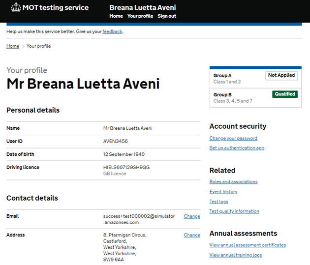Click Castleford address line
This screenshot has width=310, height=265.
click(x=115, y=241)
